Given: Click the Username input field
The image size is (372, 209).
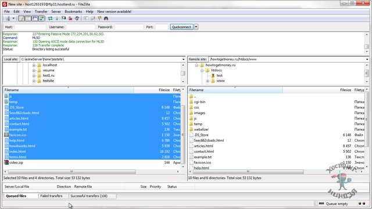Looking at the screenshot, I should coord(81,27).
